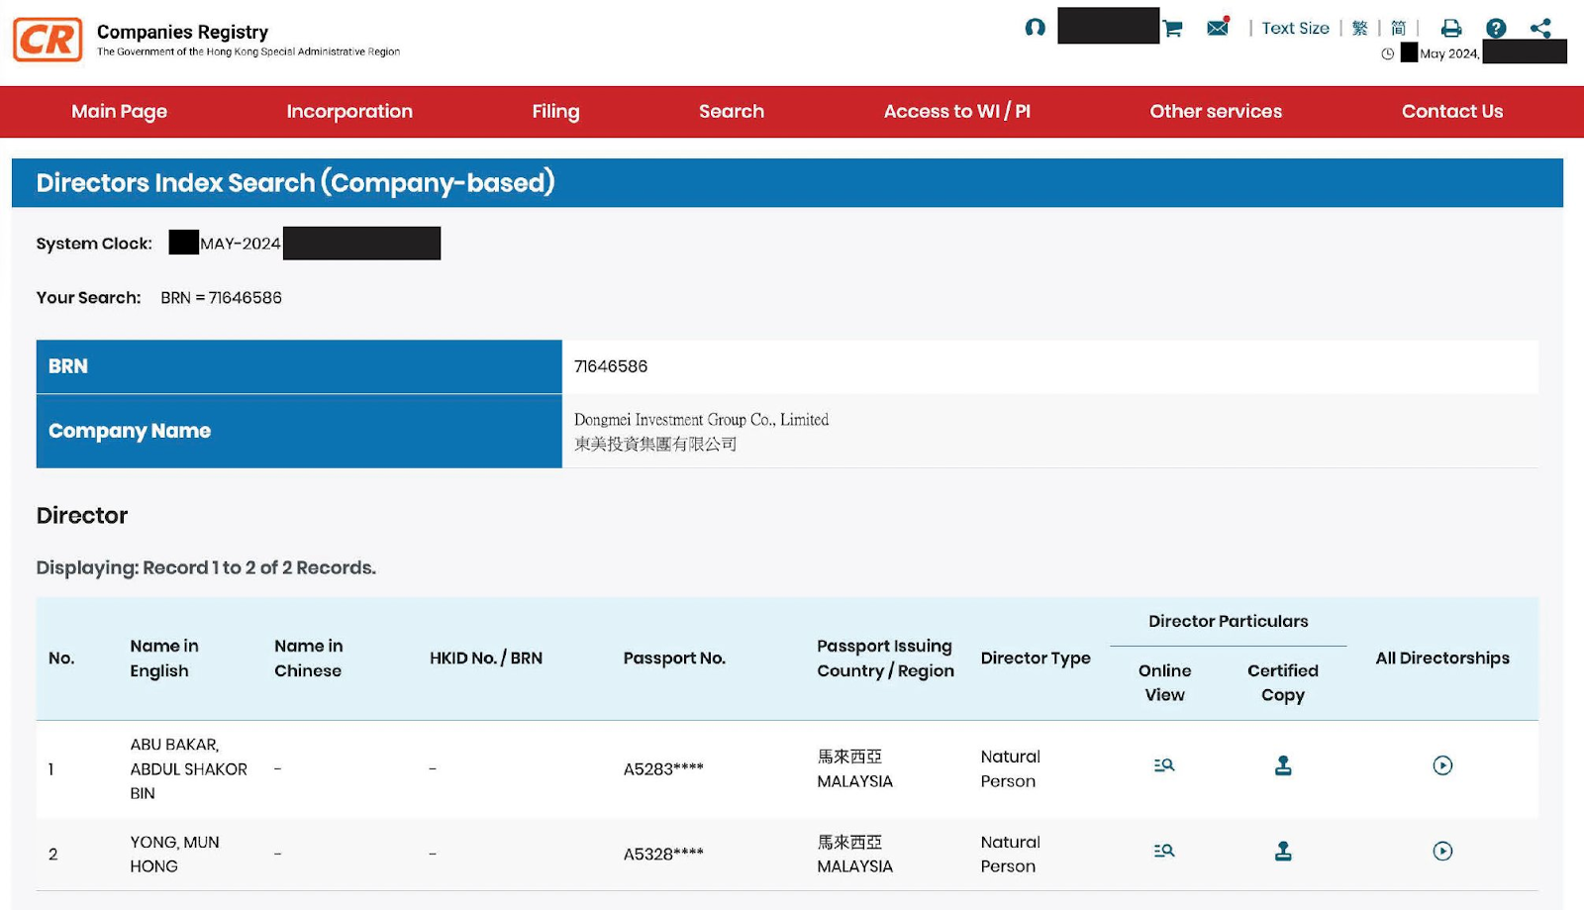
Task: Click the printer icon
Action: [1451, 28]
